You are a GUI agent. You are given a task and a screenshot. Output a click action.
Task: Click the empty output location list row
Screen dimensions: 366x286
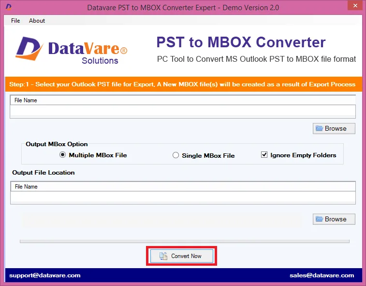tap(183, 197)
